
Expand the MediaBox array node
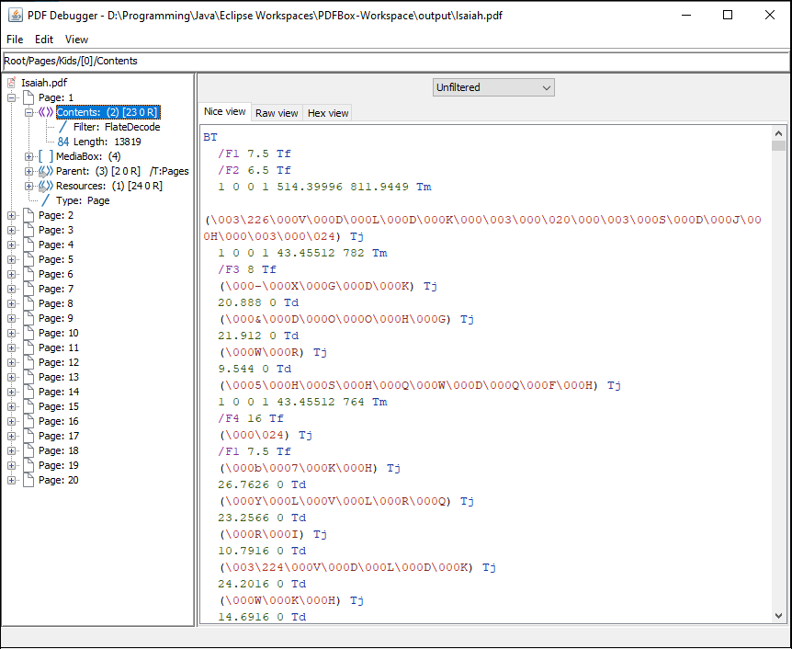tap(29, 156)
